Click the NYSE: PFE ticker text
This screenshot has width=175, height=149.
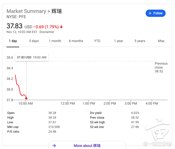(16, 17)
